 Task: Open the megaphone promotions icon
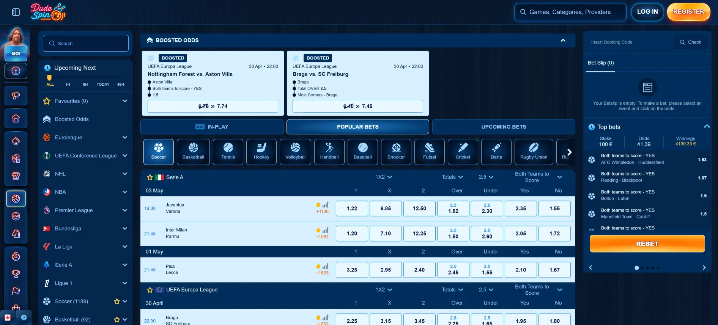tap(16, 95)
